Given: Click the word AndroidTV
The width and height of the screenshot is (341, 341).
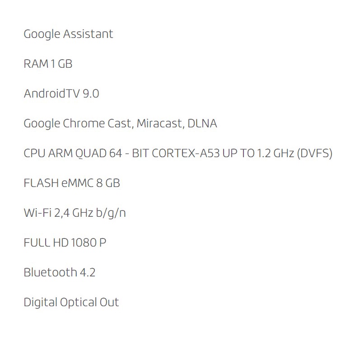Looking at the screenshot, I should coord(52,94).
